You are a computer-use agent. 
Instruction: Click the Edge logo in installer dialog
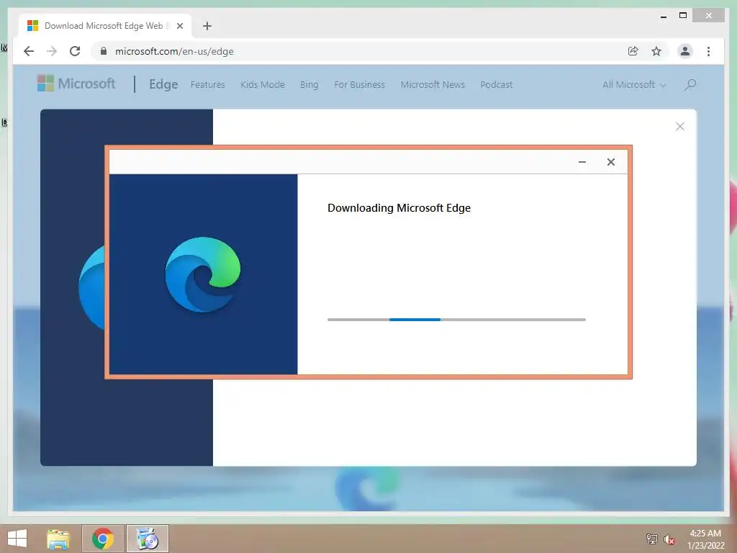(203, 274)
